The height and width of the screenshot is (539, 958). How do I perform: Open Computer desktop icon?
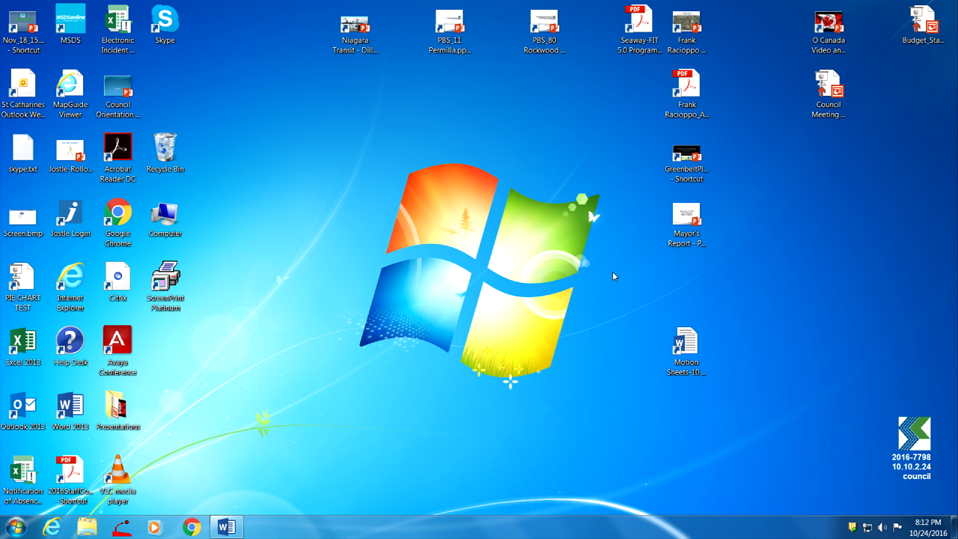click(165, 218)
